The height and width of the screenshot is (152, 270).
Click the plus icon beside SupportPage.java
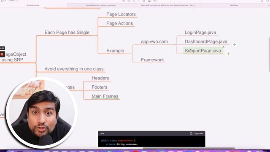pos(228,54)
